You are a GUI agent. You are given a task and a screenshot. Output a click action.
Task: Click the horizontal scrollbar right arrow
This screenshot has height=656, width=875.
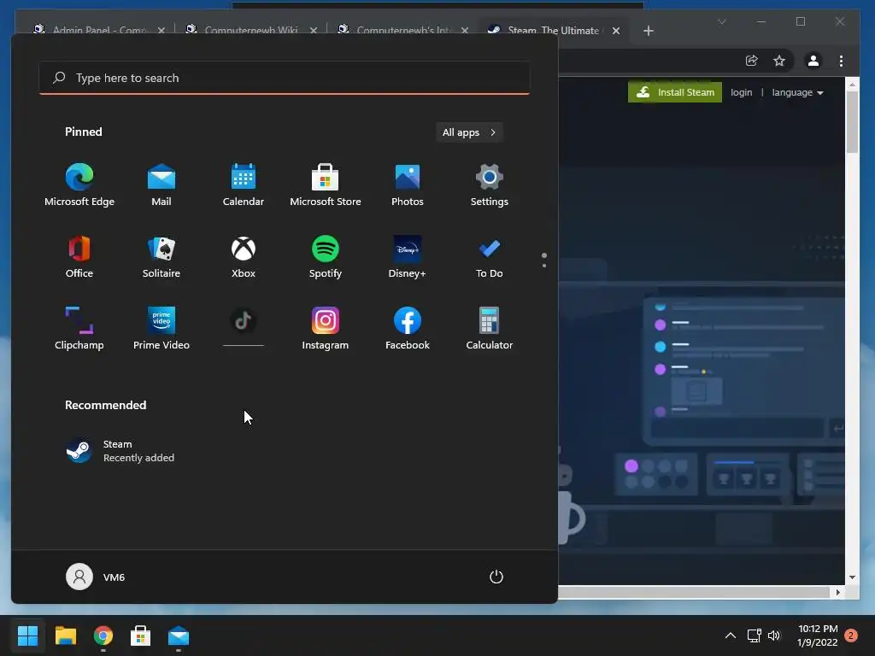[x=837, y=593]
